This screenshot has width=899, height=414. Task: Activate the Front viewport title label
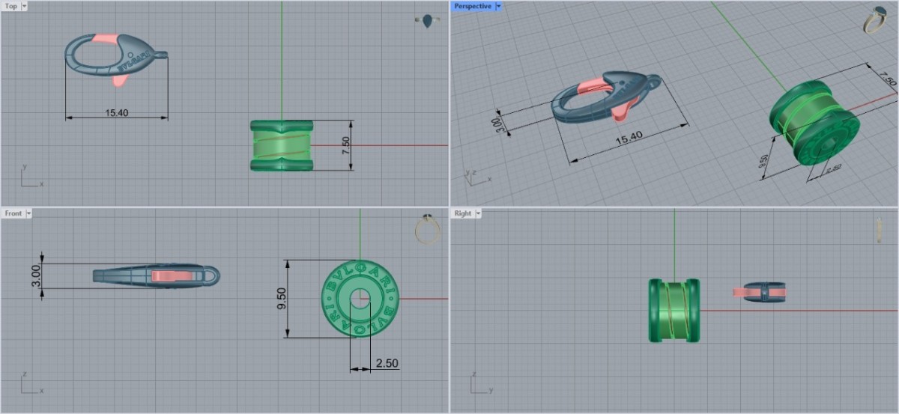[x=13, y=213]
